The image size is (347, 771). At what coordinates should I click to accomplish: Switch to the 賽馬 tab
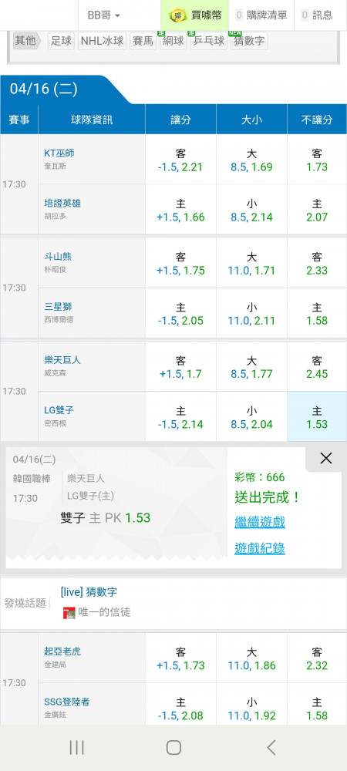click(x=143, y=41)
